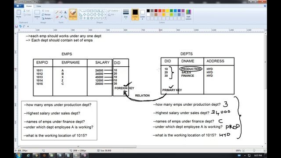281x158 pixels.
Task: Switch to the View ribbon tab
Action: pos(39,6)
